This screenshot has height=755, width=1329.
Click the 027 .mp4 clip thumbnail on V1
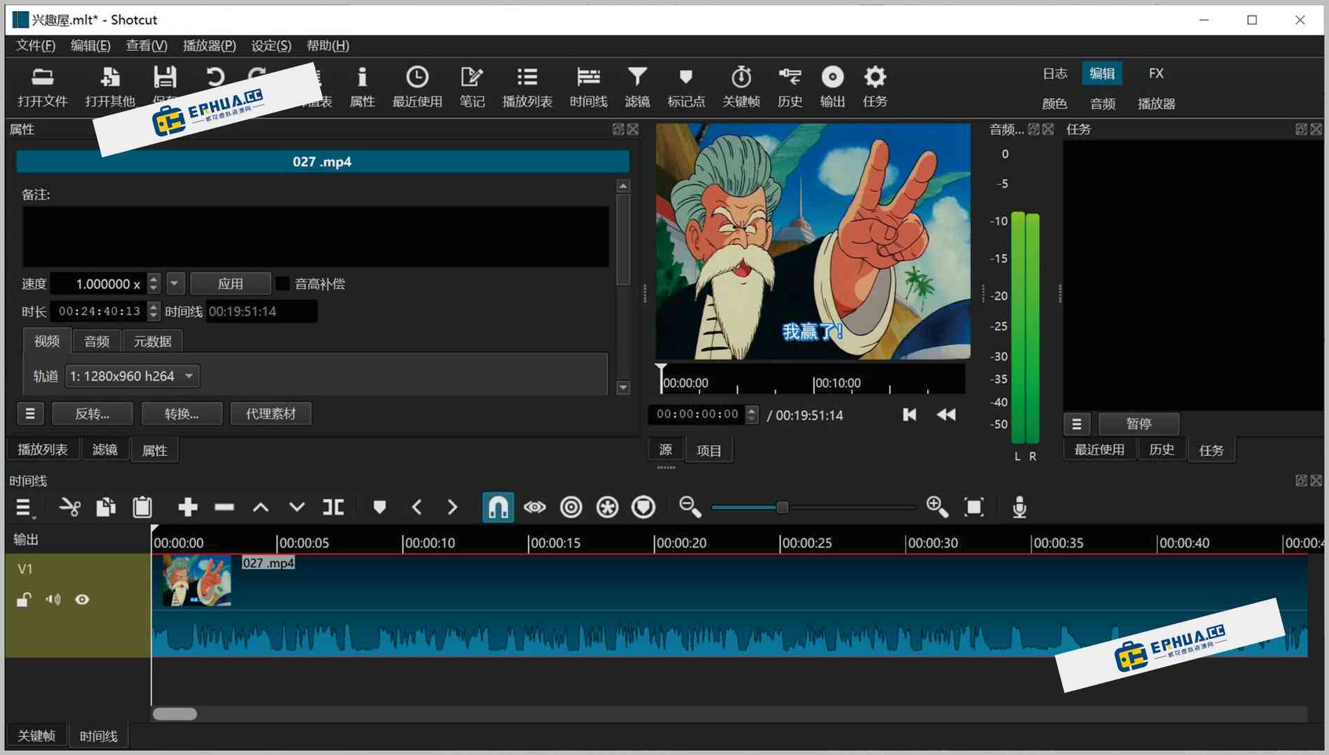click(196, 581)
